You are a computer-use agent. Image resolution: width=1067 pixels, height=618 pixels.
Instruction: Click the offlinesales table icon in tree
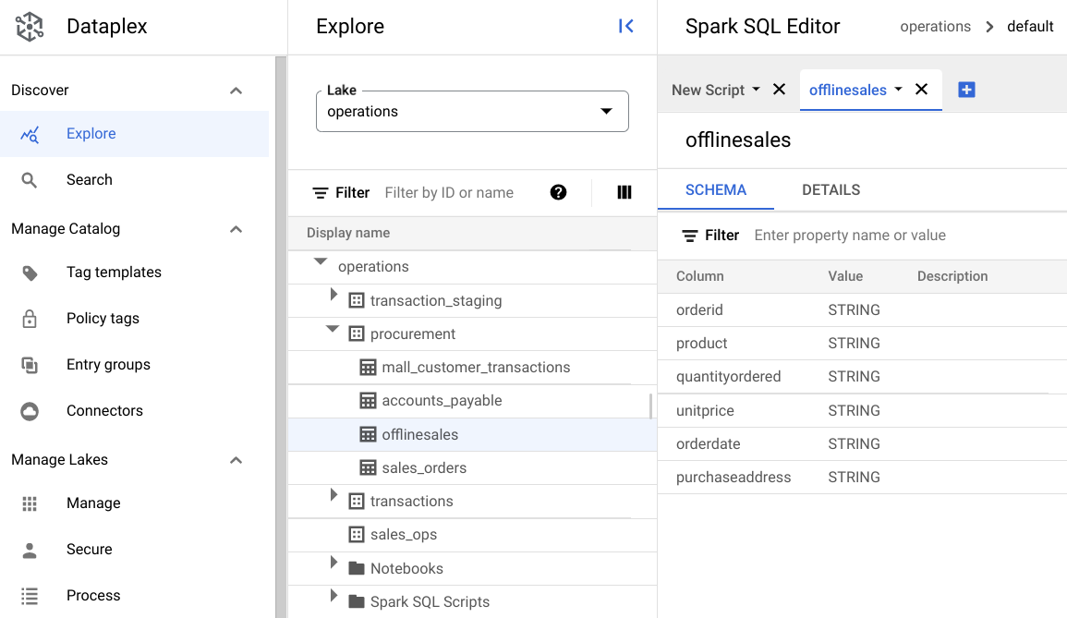369,435
